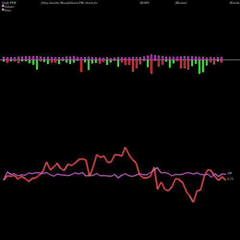This screenshot has height=240, width=240.
Task: Click the highest peak of the red price line
Action: point(125,147)
